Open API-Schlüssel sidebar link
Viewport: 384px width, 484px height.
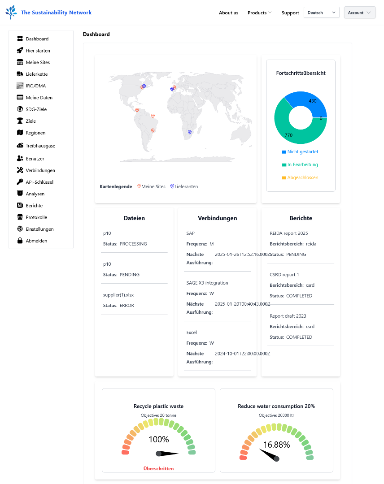click(x=39, y=182)
